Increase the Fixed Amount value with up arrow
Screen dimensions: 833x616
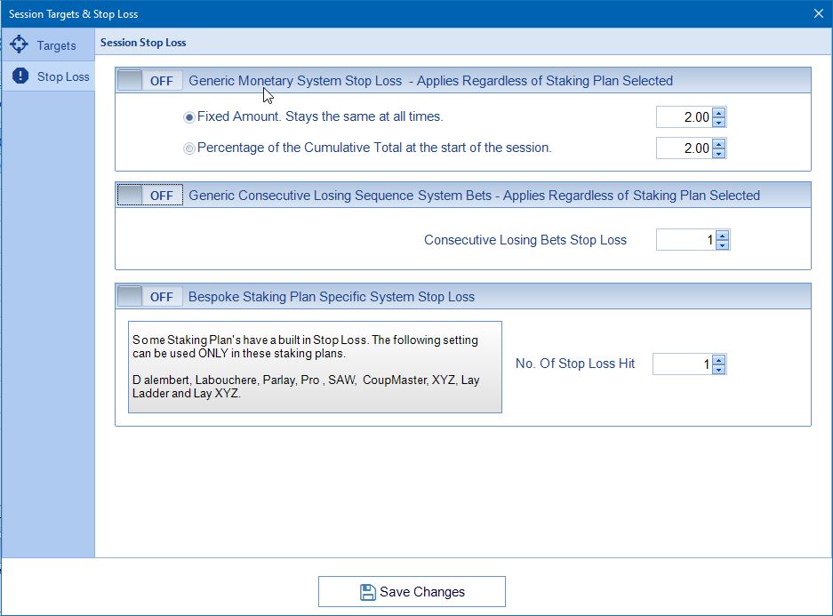719,113
